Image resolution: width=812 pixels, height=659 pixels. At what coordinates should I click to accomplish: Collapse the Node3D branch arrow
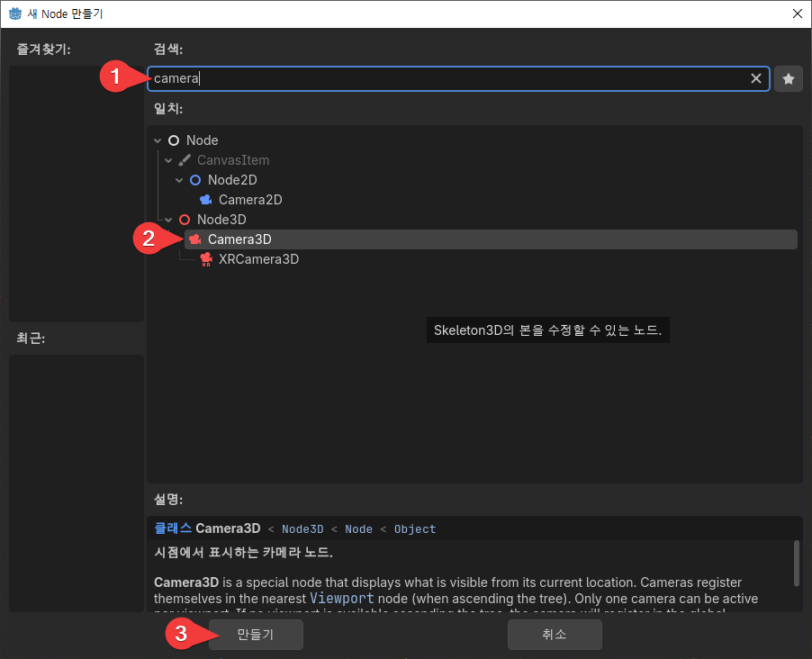click(x=168, y=220)
